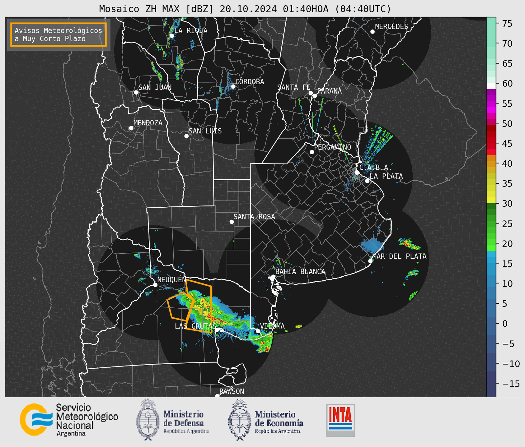Click the map title with date and time
Screen dimensions: 525x447
(x=245, y=9)
